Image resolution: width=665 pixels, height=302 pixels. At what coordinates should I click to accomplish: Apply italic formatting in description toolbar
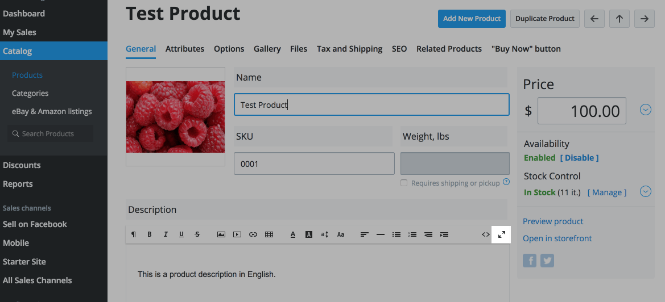(x=166, y=234)
